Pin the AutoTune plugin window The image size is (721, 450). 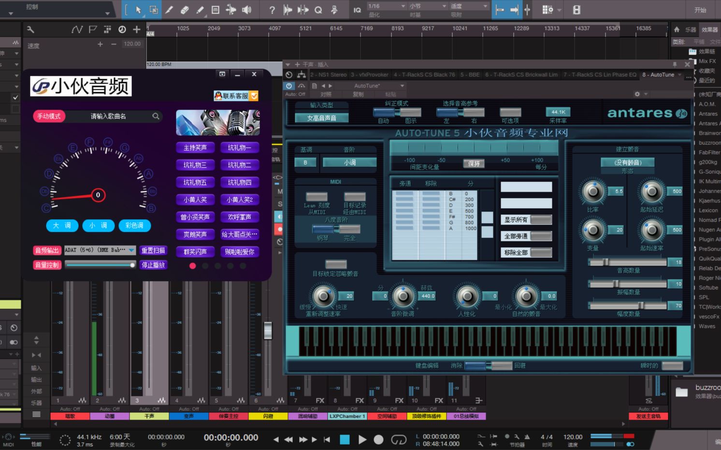point(675,64)
